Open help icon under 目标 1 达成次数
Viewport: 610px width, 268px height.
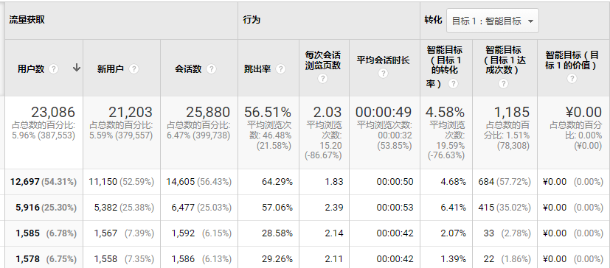tap(503, 84)
